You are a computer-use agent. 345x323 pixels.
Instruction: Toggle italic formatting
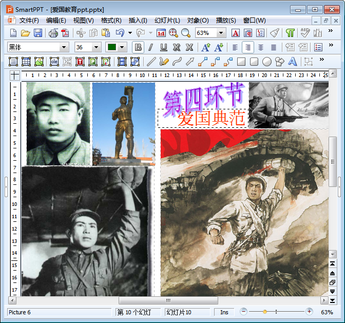[x=151, y=47]
